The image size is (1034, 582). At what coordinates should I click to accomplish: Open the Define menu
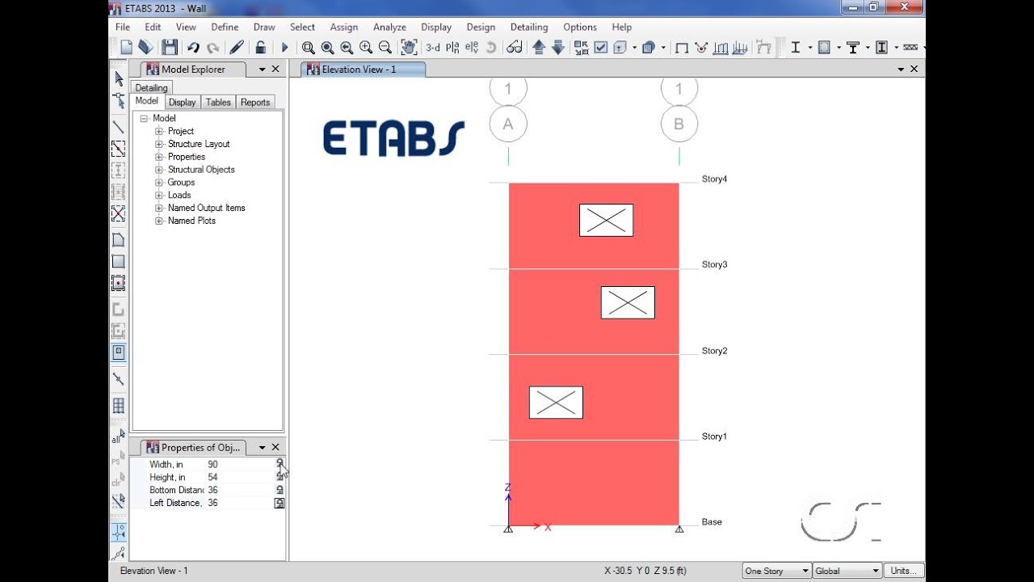coord(225,27)
